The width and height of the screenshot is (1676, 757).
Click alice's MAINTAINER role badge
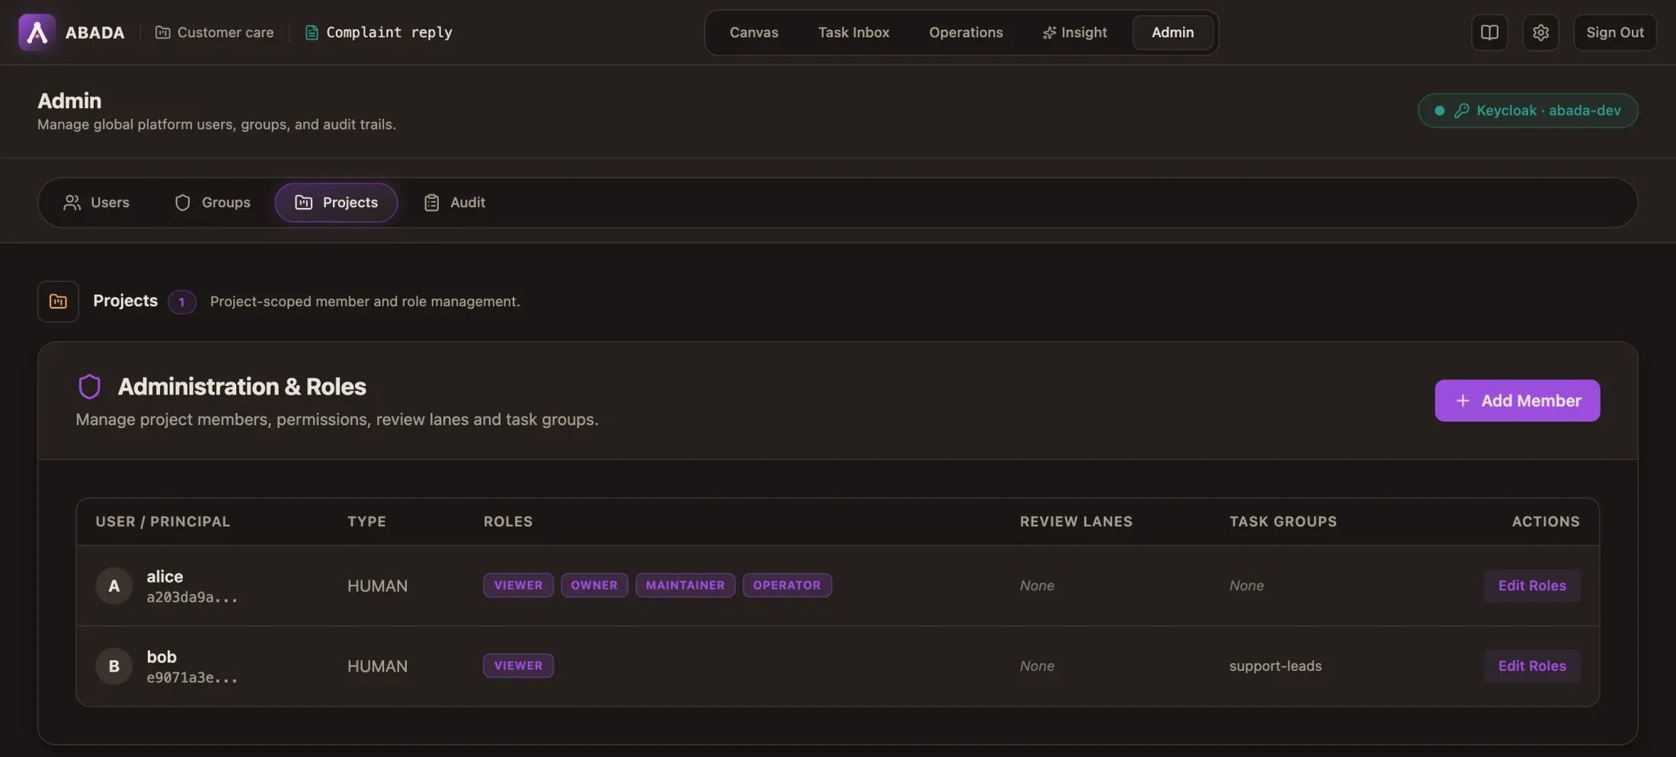685,585
